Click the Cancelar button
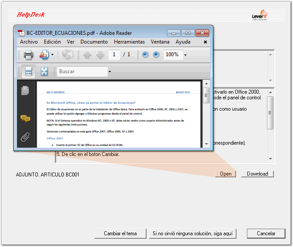The width and height of the screenshot is (293, 247). tap(266, 233)
